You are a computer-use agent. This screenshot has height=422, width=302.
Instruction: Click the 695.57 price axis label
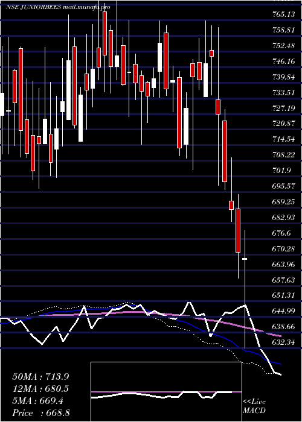(x=283, y=186)
